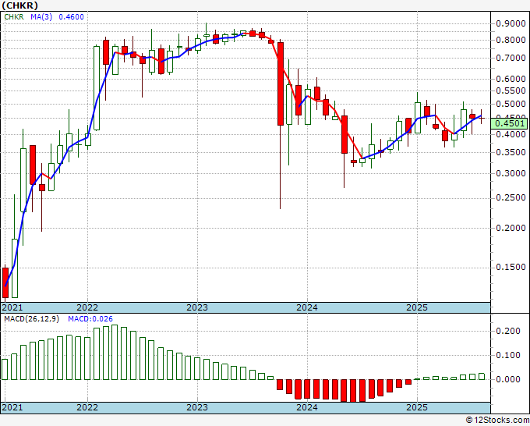This screenshot has width=530, height=426.
Task: Click 2021 on the MACD time axis
Action: (12, 407)
